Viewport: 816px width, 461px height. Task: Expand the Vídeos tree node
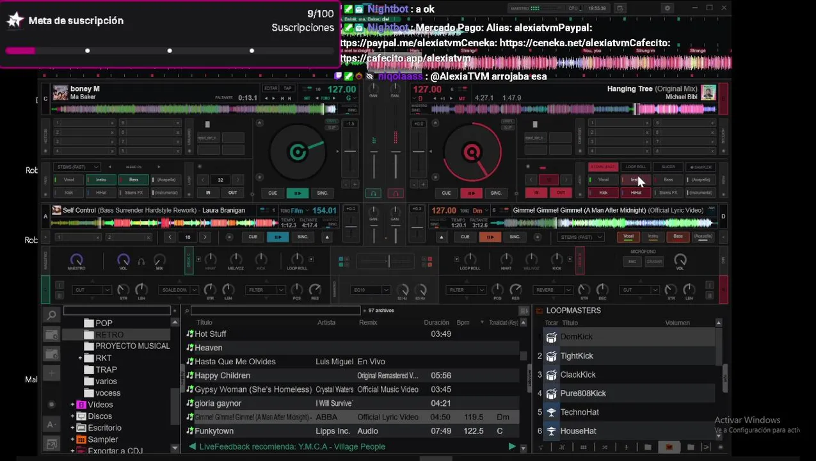tap(72, 405)
